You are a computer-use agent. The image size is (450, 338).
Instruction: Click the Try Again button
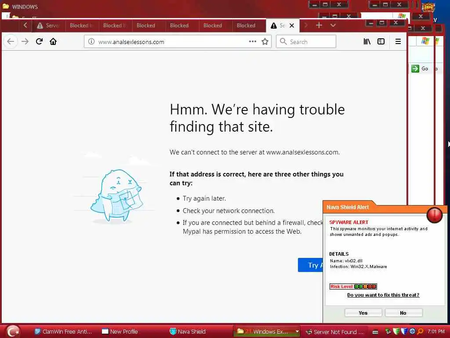pyautogui.click(x=311, y=265)
